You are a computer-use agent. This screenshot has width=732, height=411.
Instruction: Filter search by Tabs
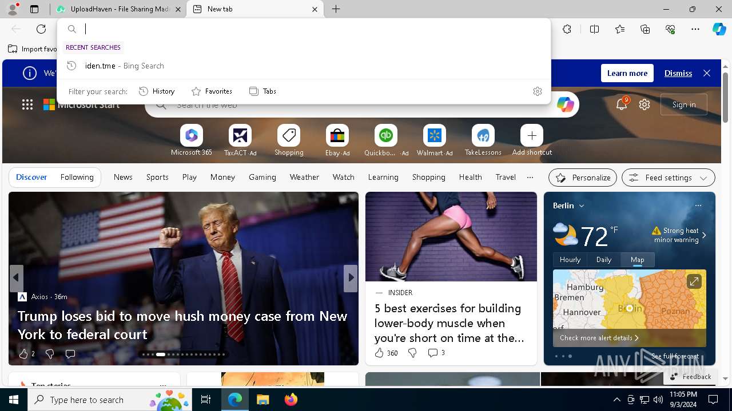point(262,91)
